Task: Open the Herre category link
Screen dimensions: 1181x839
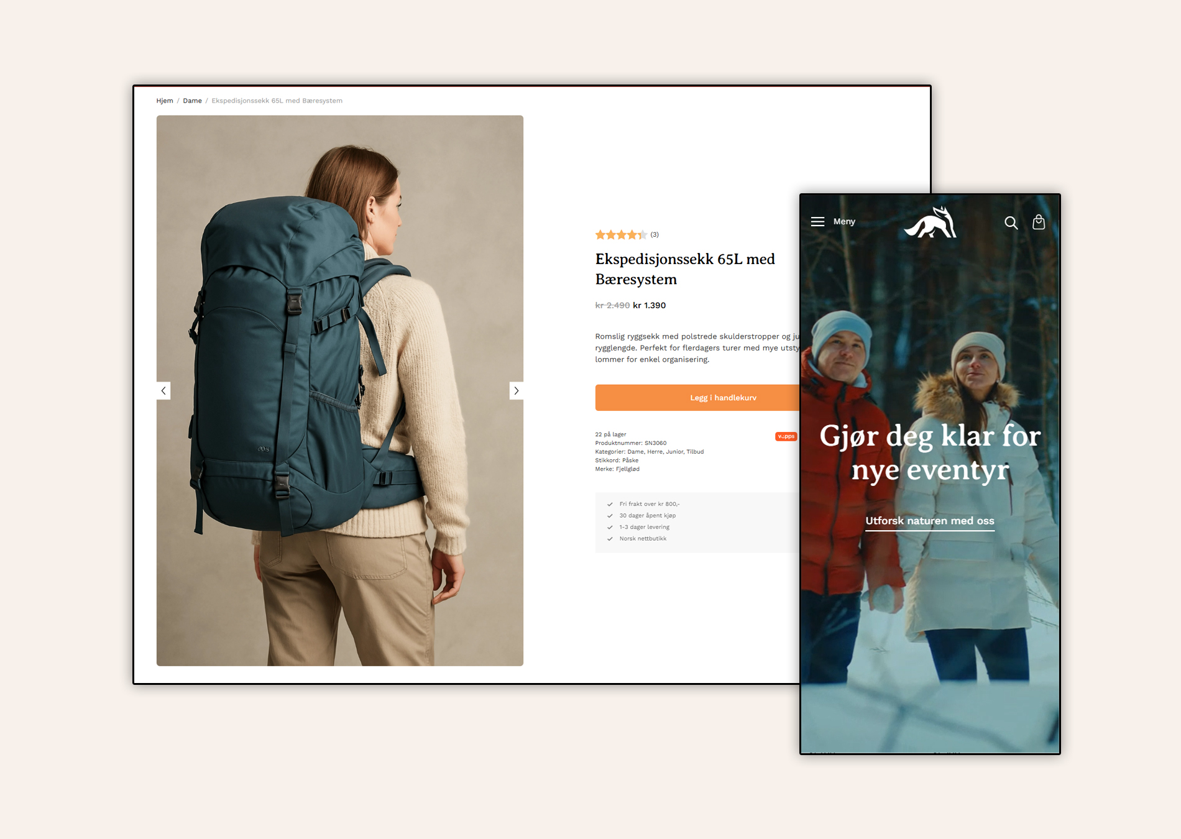Action: [x=655, y=452]
